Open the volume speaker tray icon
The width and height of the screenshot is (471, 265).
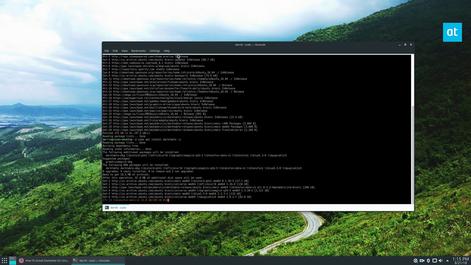coord(440,261)
